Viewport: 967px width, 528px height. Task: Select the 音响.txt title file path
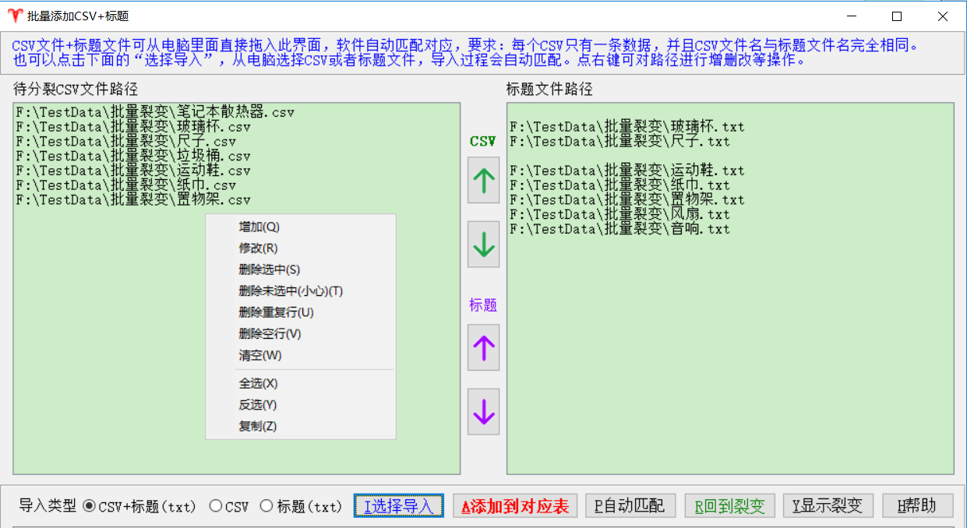[619, 229]
